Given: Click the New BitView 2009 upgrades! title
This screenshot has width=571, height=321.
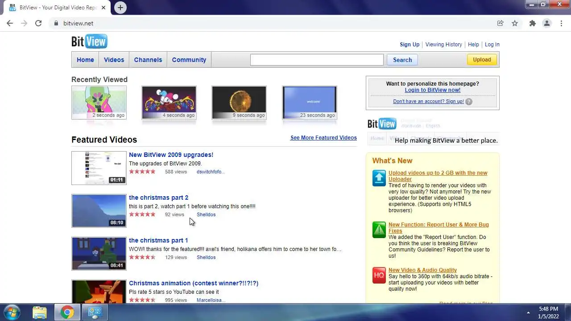Looking at the screenshot, I should click(x=171, y=155).
